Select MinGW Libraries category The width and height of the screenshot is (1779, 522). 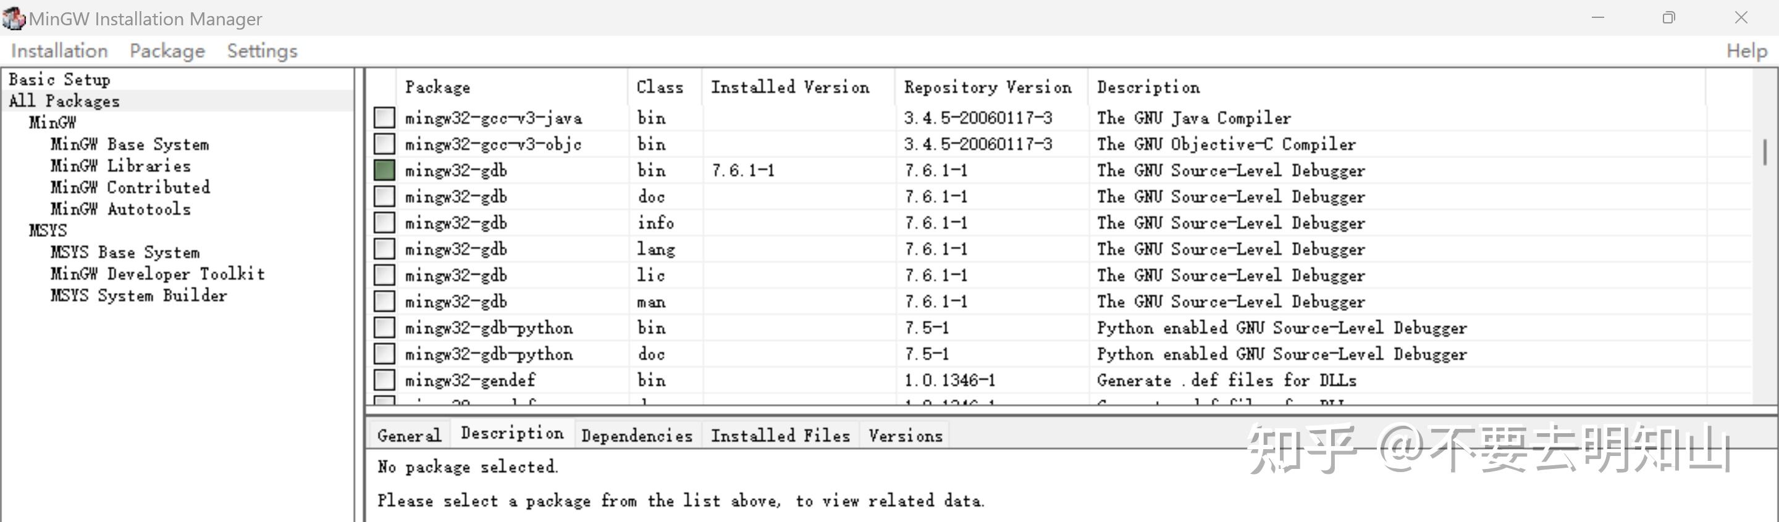click(x=120, y=165)
